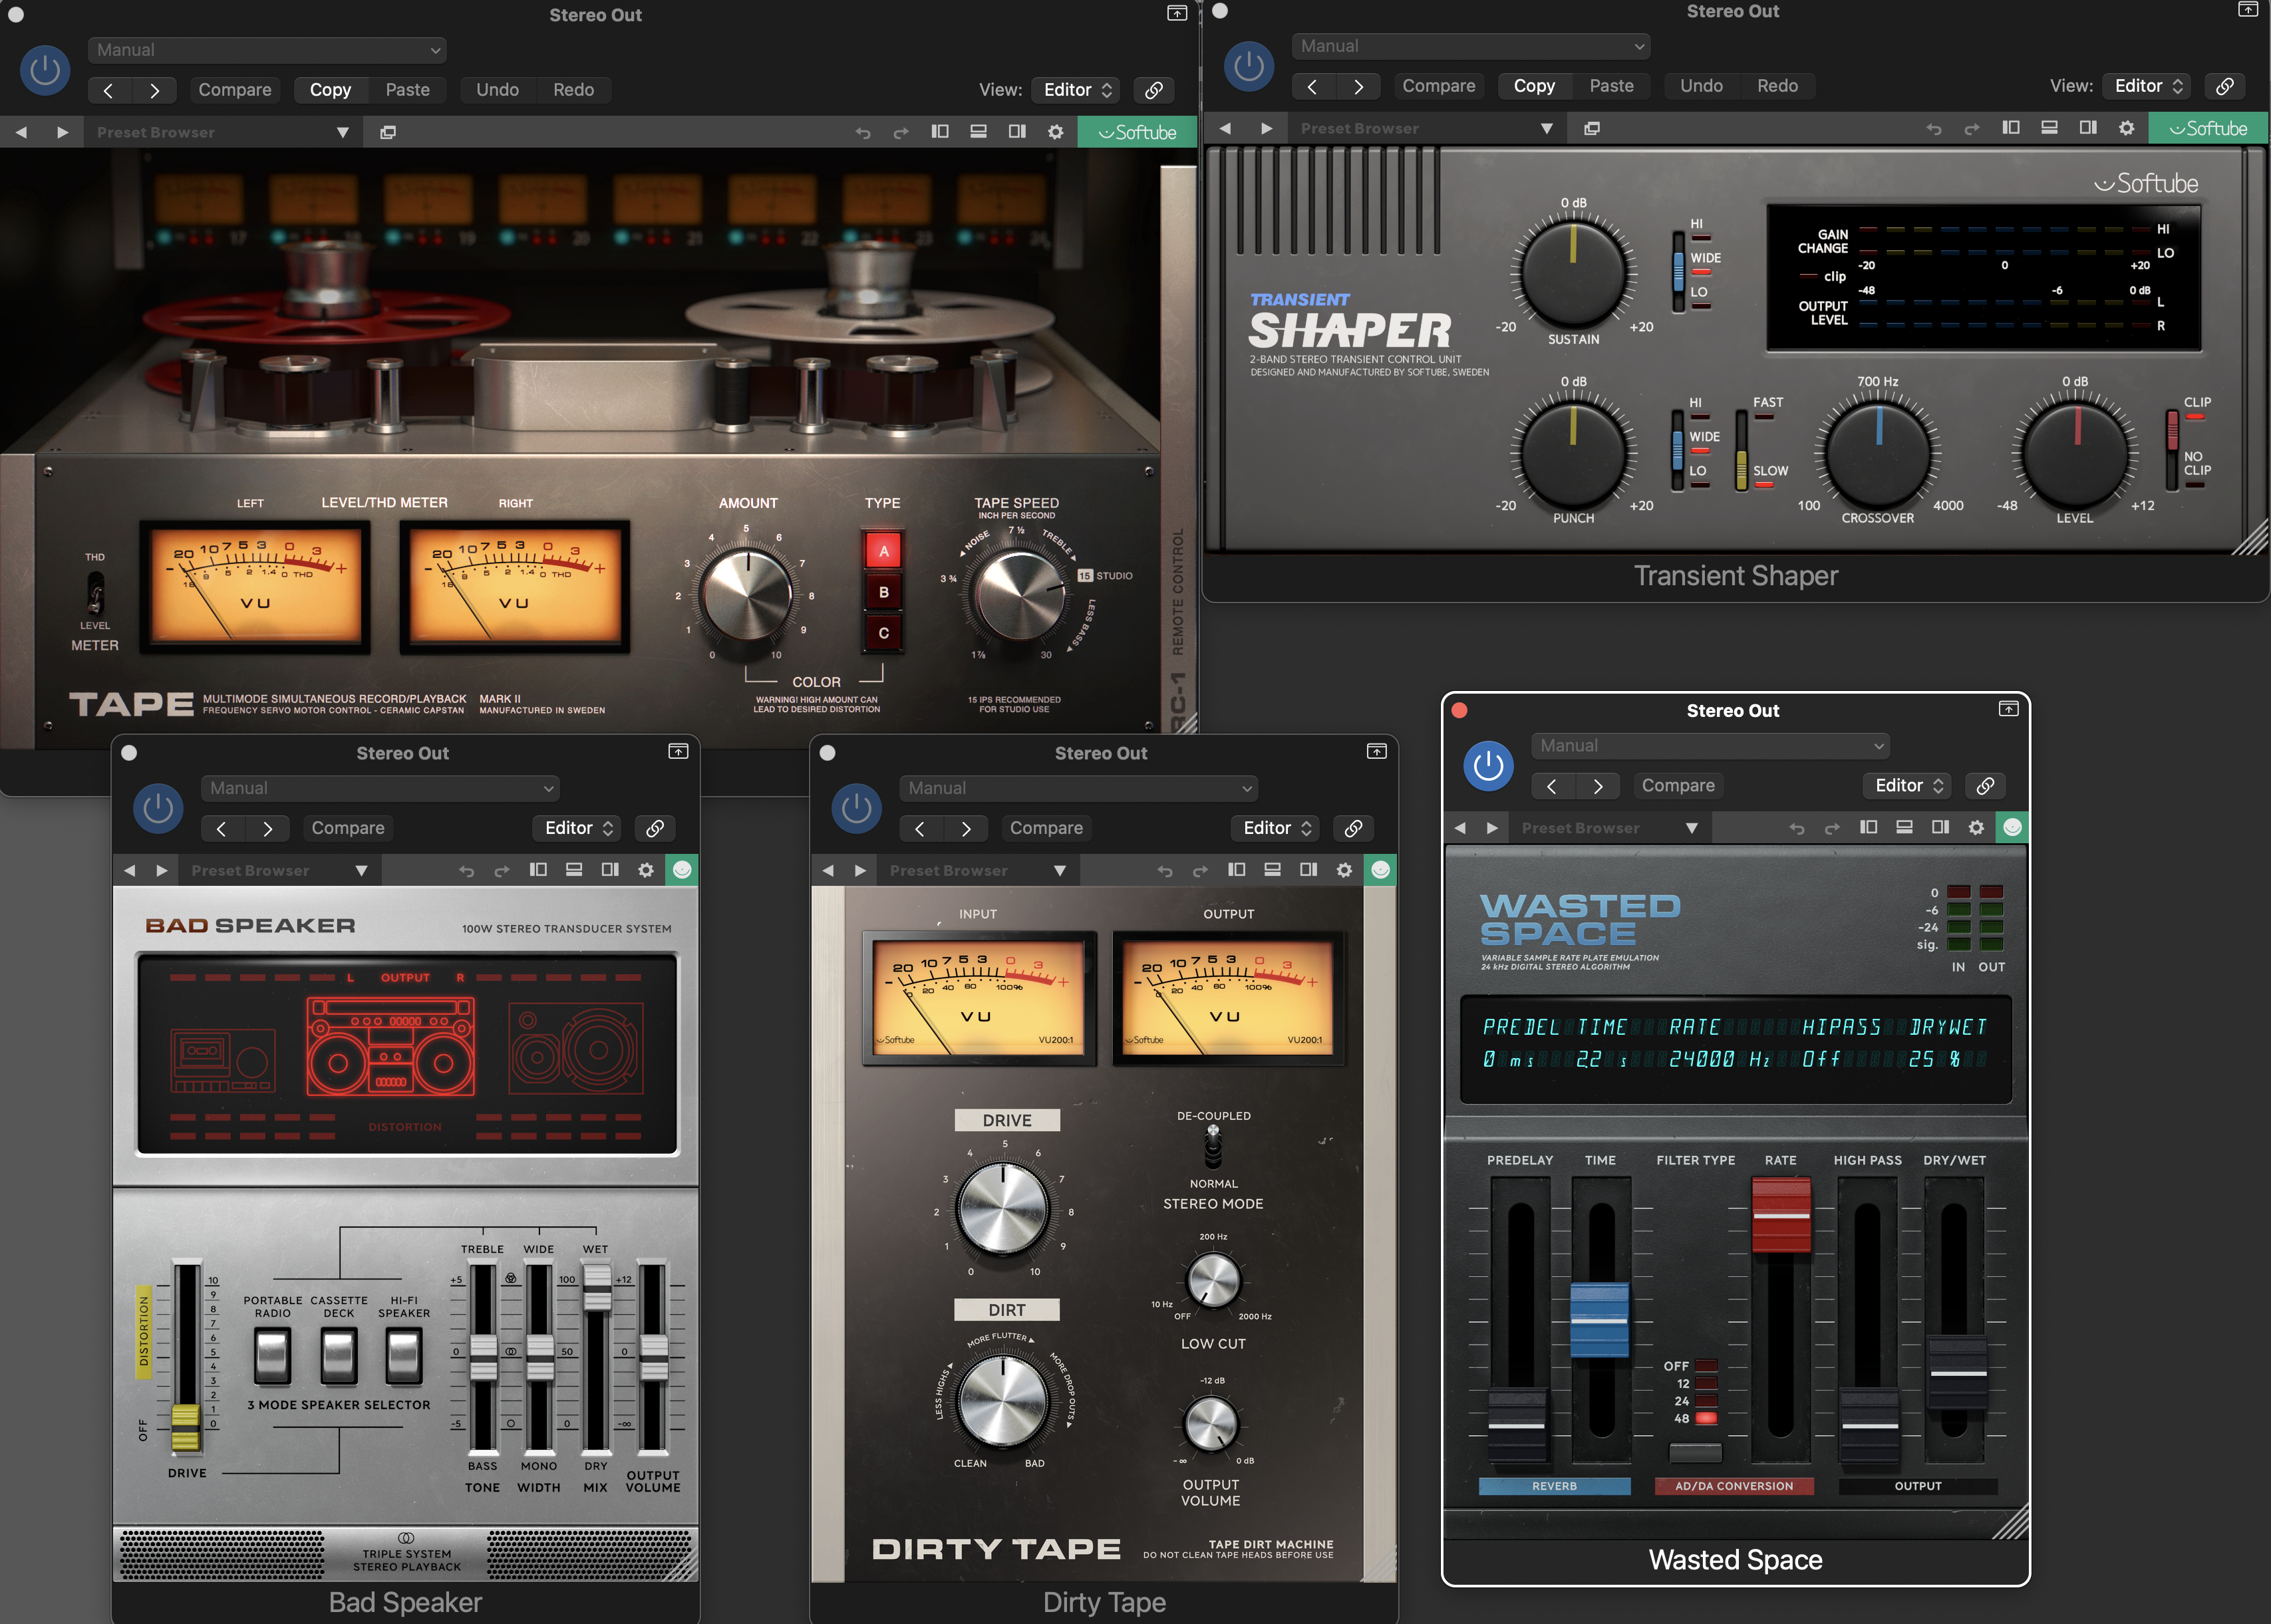This screenshot has width=2271, height=1624.
Task: Click plugin redo arrow in Transient Shaper toolbar
Action: (1972, 128)
